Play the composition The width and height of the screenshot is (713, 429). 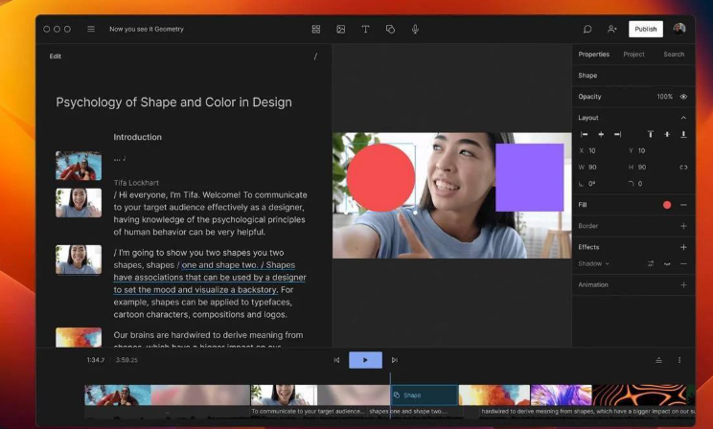point(365,360)
